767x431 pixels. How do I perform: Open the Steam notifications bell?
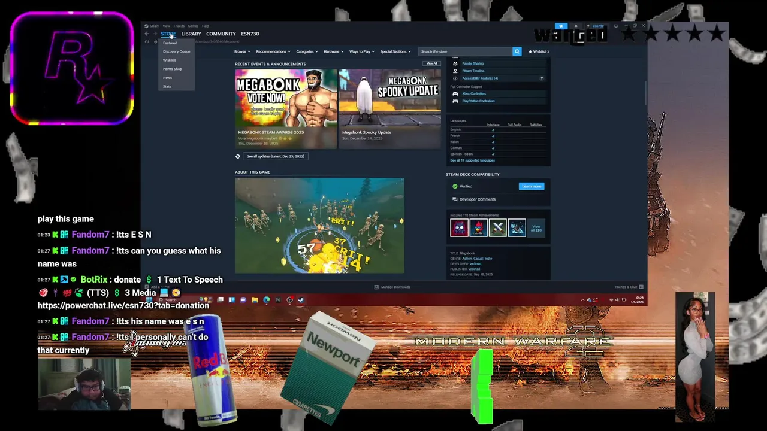point(576,26)
